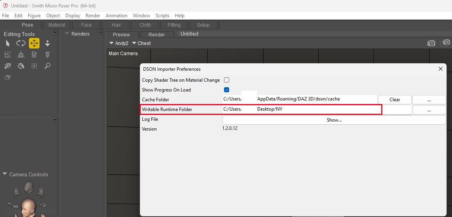Select the Taper tool
Image resolution: width=452 pixels, height=217 pixels.
click(x=48, y=55)
